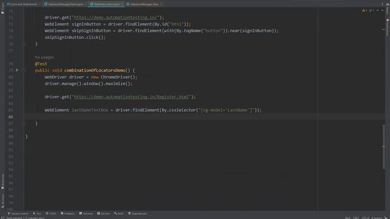Click the editor vertical scrollbar thumb
The width and height of the screenshot is (390, 219).
click(384, 147)
